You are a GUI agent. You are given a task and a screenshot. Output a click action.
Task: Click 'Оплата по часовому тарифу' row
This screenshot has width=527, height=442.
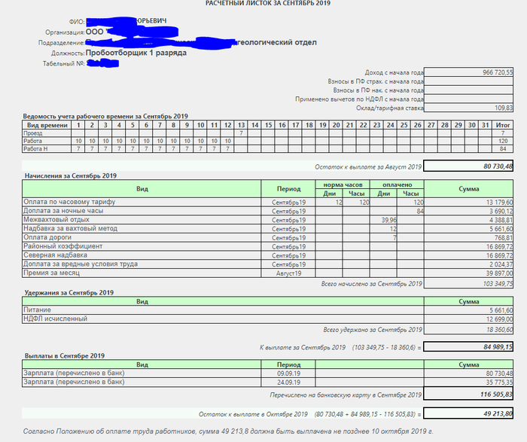click(x=267, y=202)
